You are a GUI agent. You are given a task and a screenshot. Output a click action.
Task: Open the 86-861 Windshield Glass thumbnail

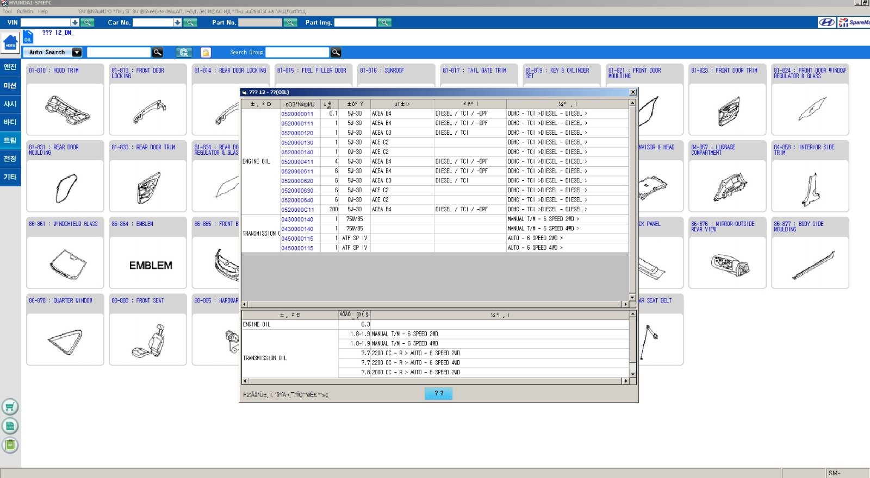click(65, 262)
